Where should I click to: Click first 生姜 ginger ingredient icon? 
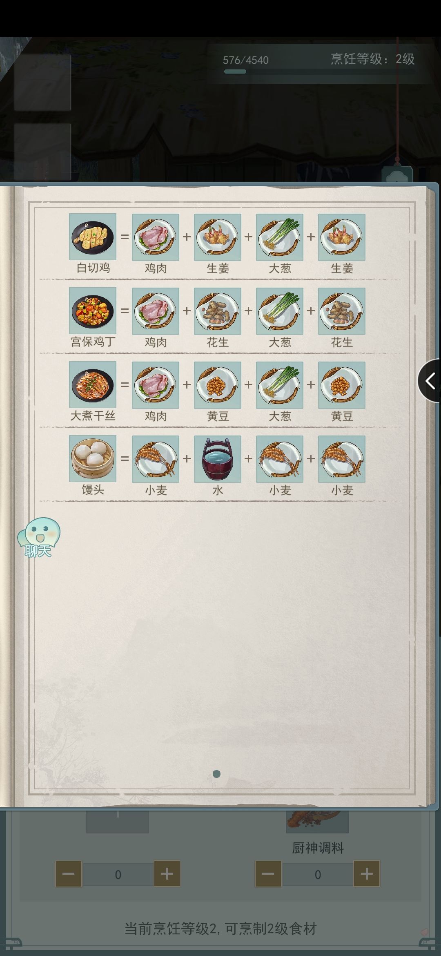coord(218,237)
